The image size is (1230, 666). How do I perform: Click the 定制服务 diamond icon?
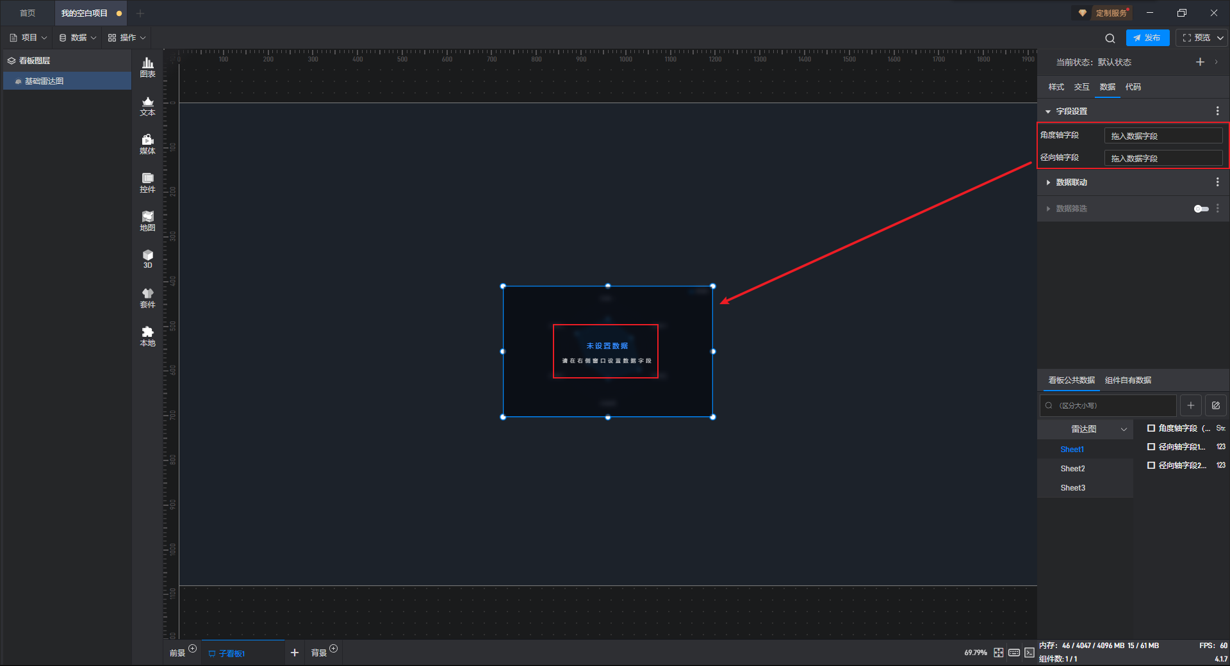pos(1083,13)
